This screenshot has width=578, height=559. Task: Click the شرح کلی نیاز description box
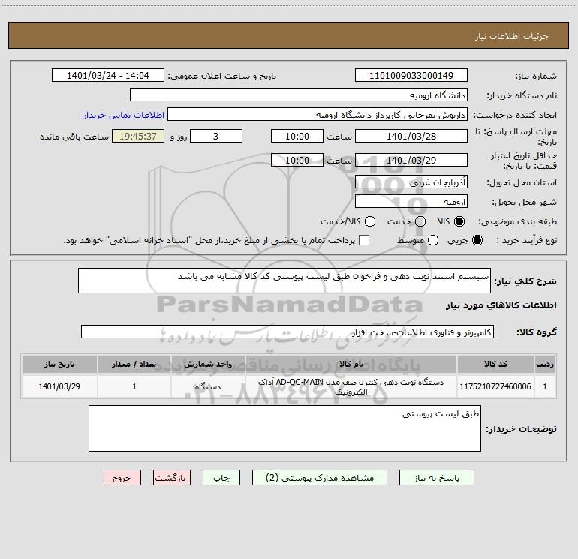coord(284,281)
